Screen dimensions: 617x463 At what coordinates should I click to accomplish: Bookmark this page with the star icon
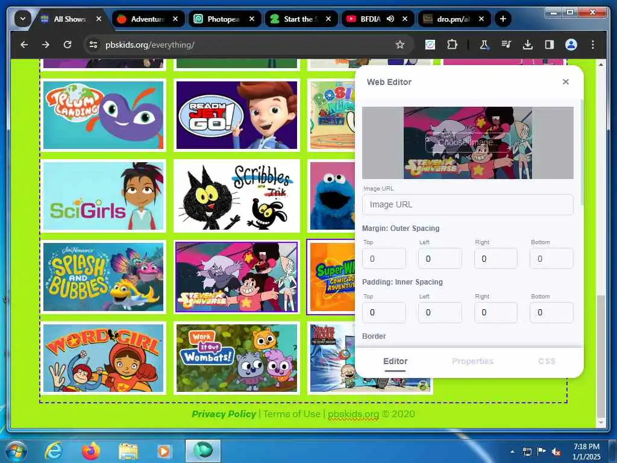pos(400,45)
